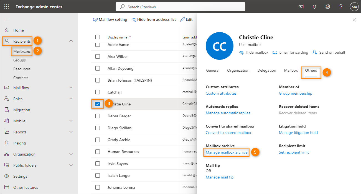The width and height of the screenshot is (361, 194).
Task: Open settings gear icon in header
Action: click(327, 7)
